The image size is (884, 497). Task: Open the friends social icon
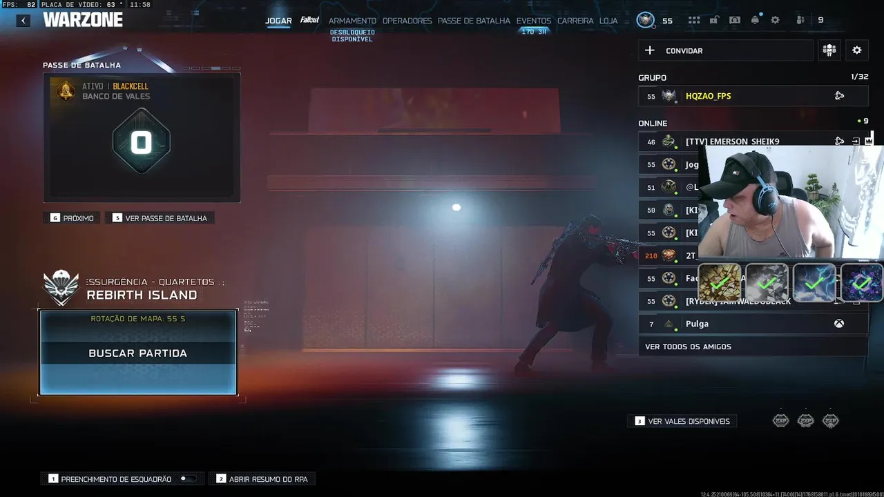[x=800, y=20]
